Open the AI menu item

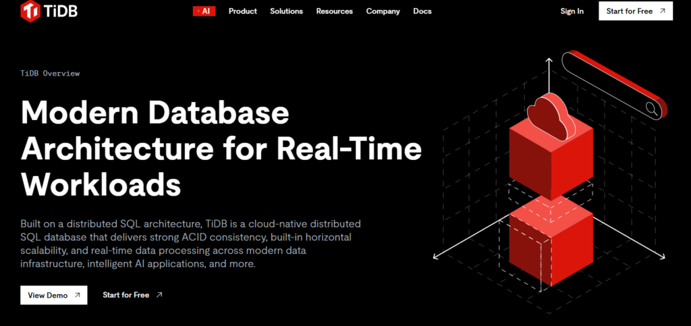pyautogui.click(x=204, y=11)
